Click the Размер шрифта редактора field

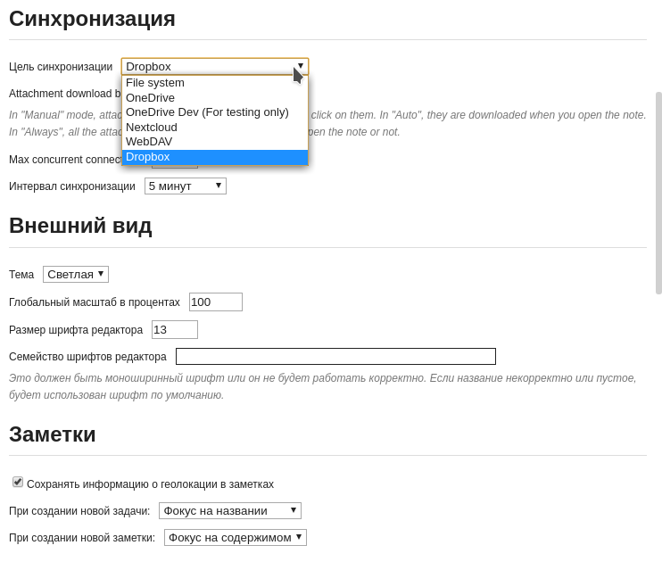coord(175,330)
